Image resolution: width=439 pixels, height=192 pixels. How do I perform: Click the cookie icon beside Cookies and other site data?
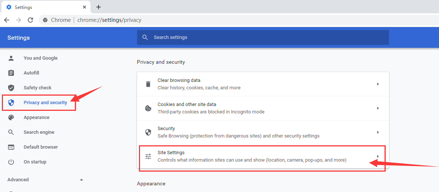tap(148, 108)
